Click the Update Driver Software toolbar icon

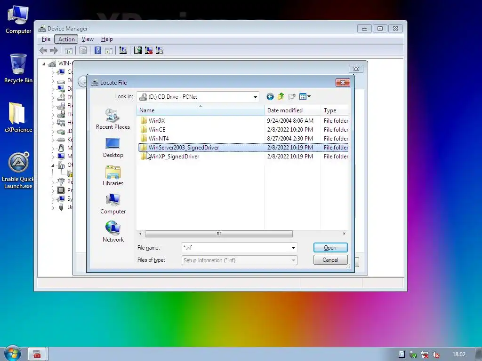(138, 51)
